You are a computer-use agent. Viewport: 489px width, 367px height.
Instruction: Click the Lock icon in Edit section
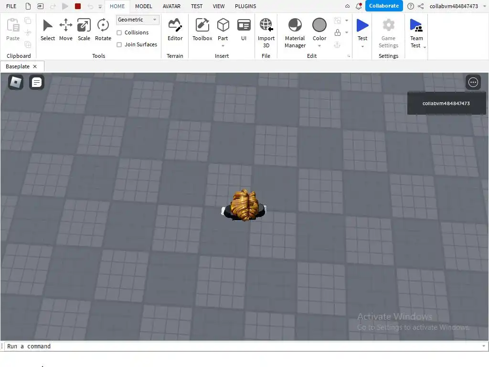coord(338,32)
